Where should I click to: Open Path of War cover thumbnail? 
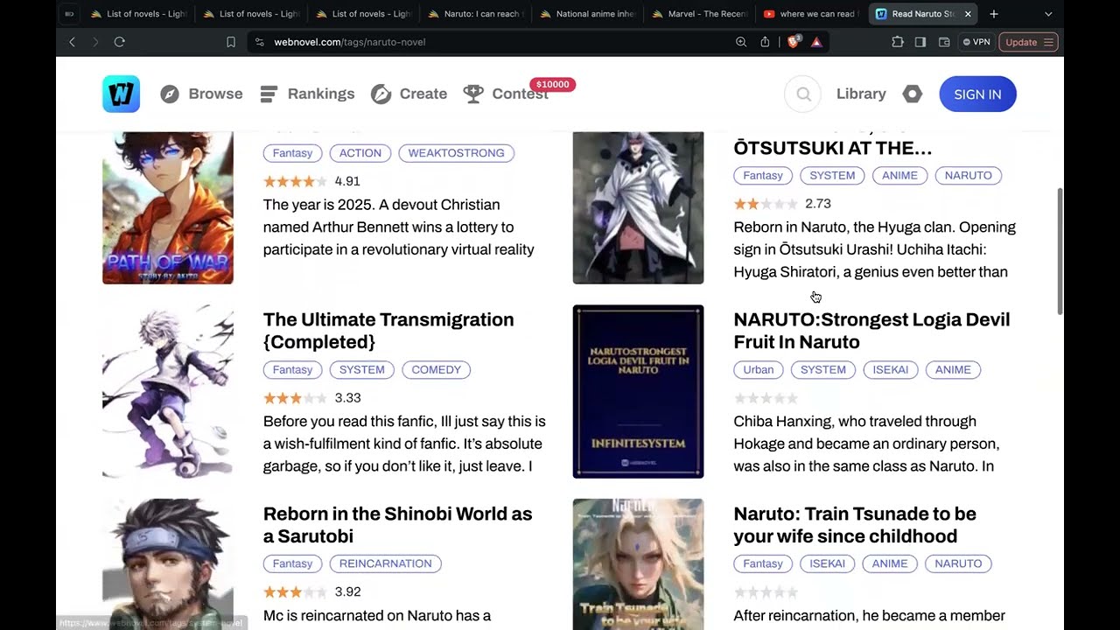pos(168,207)
